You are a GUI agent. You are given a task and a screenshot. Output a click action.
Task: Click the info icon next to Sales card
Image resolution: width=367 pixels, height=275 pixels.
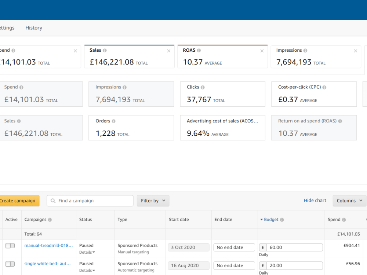pyautogui.click(x=105, y=50)
